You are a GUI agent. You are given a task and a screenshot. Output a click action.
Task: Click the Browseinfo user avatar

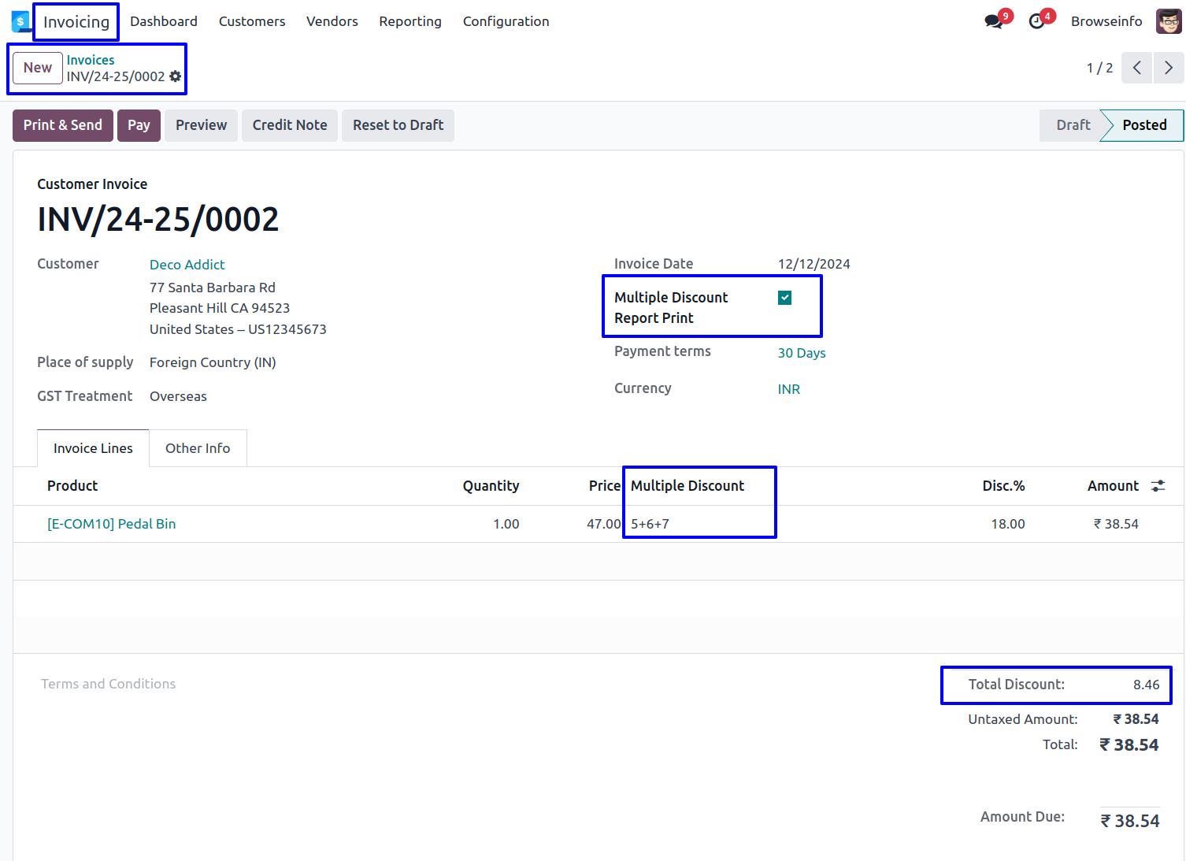tap(1168, 21)
